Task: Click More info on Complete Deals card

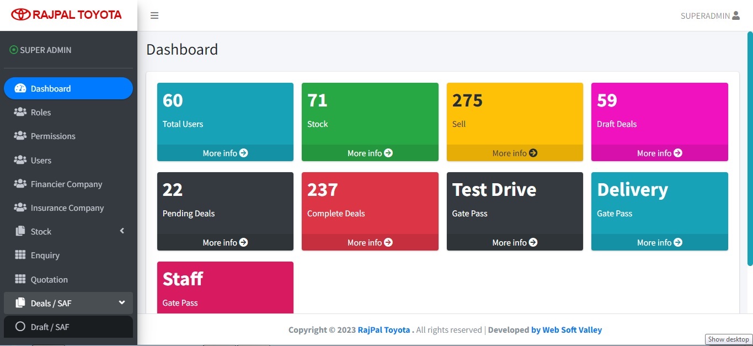Action: (x=370, y=242)
